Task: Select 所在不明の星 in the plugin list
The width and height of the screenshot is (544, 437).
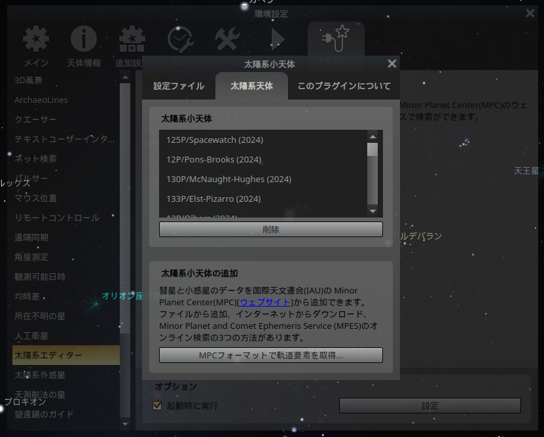Action: (66, 316)
